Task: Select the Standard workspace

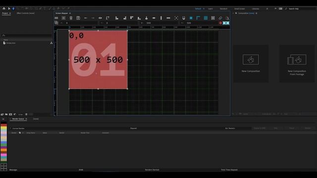Action: (x=223, y=9)
